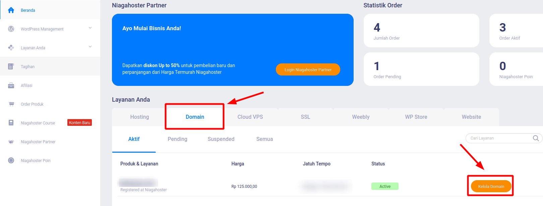Click the Layanan Anda diamond icon
This screenshot has height=206, width=543.
tap(11, 48)
